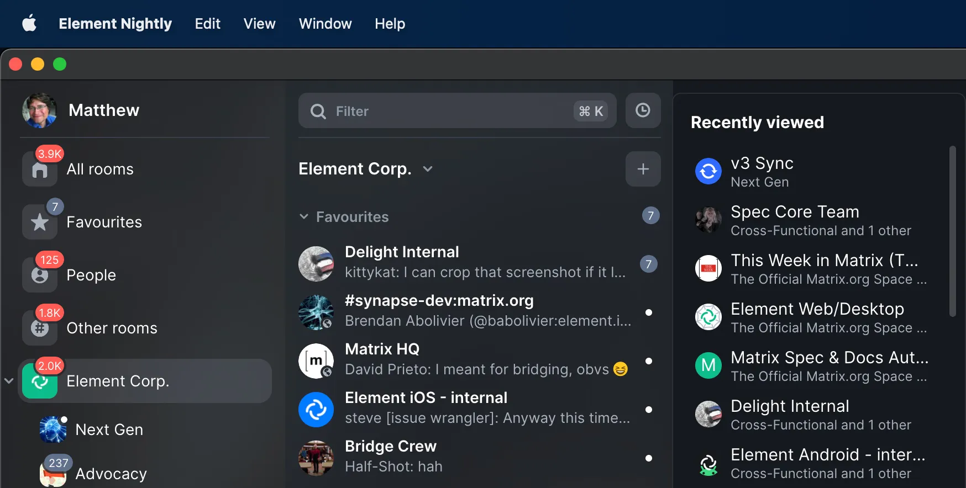Screen dimensions: 966x488
Task: Click the green M Matrix Spec avatar
Action: [x=708, y=366]
